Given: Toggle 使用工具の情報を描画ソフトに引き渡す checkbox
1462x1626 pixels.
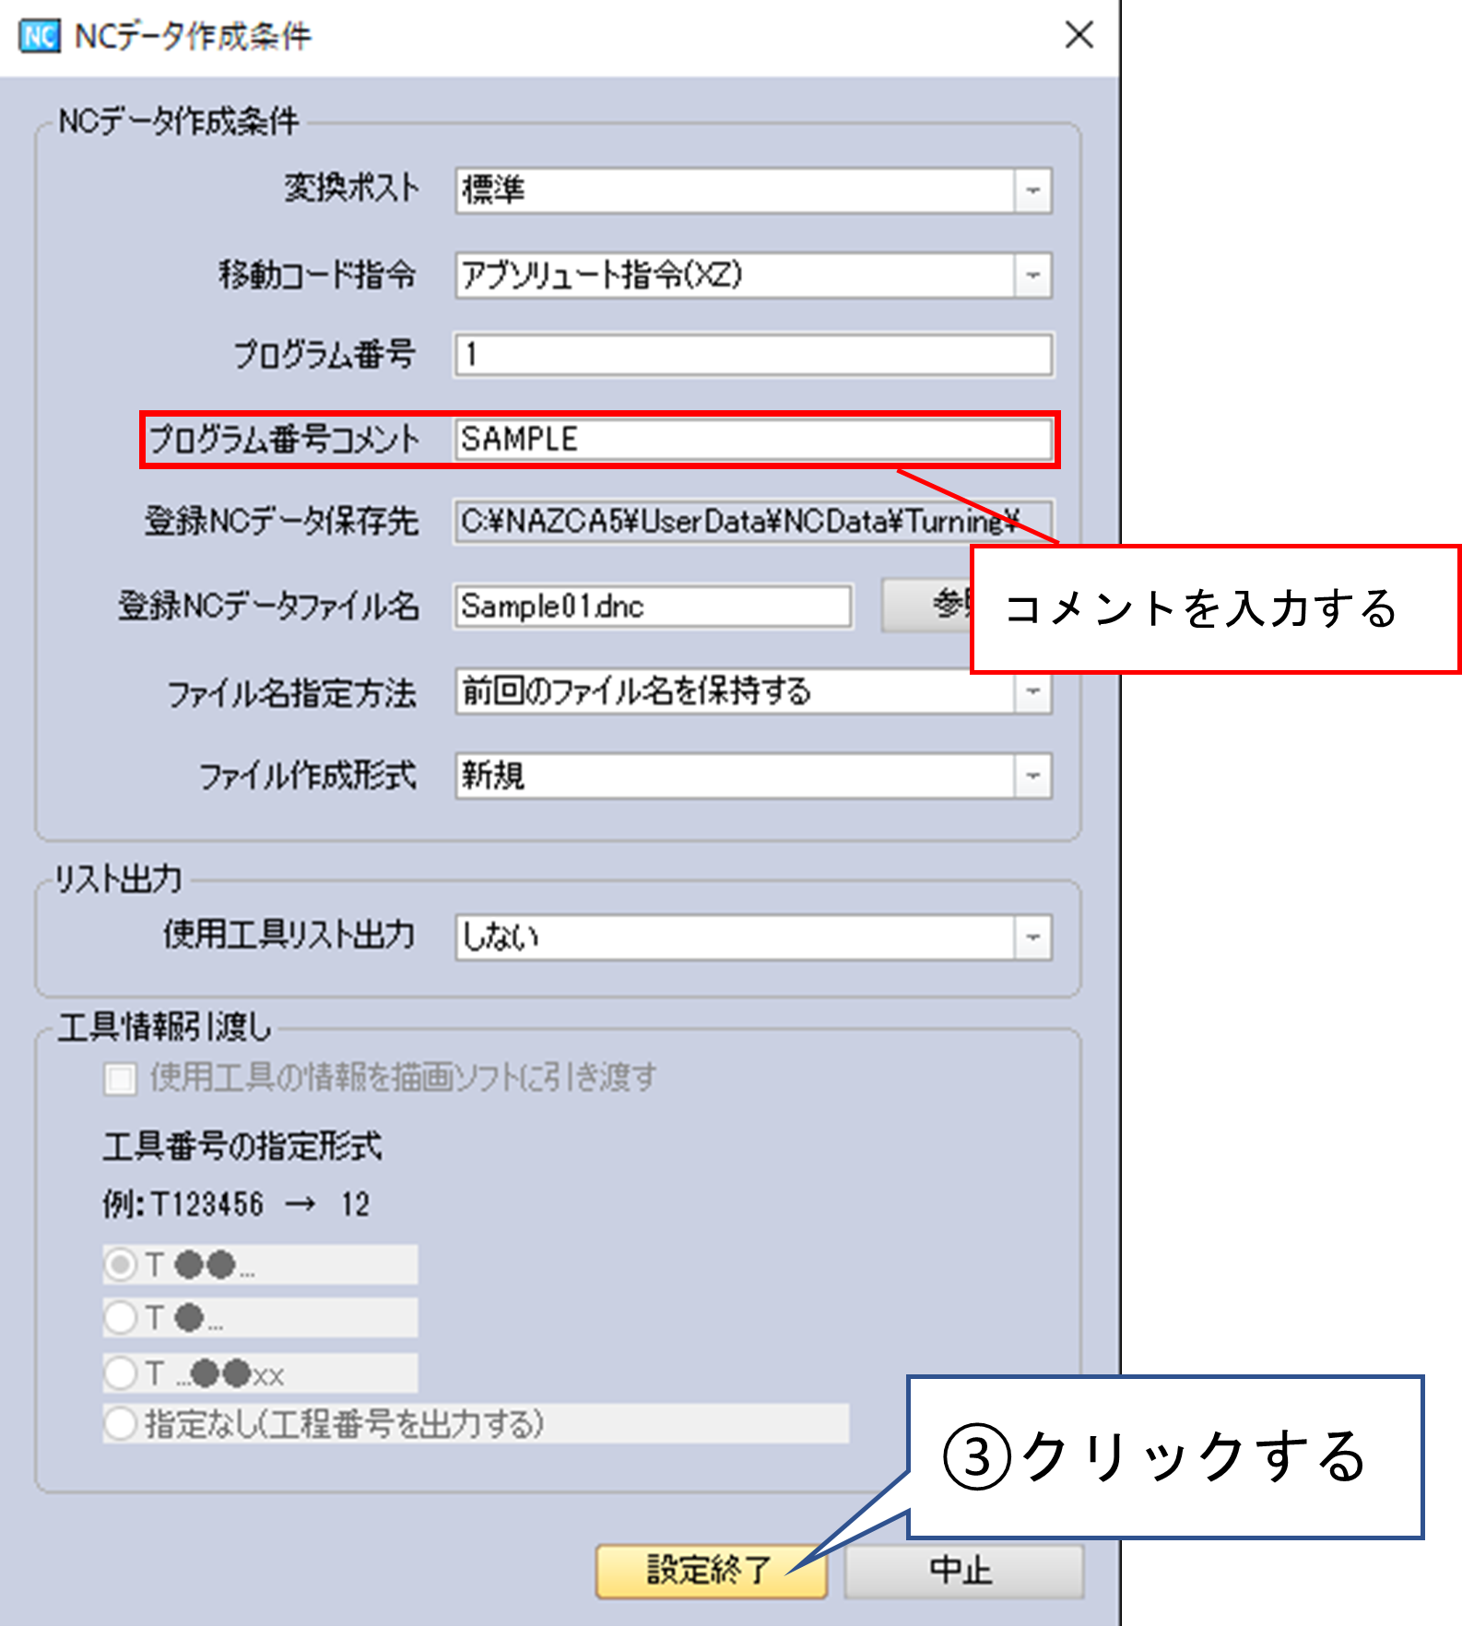Looking at the screenshot, I should [120, 1078].
